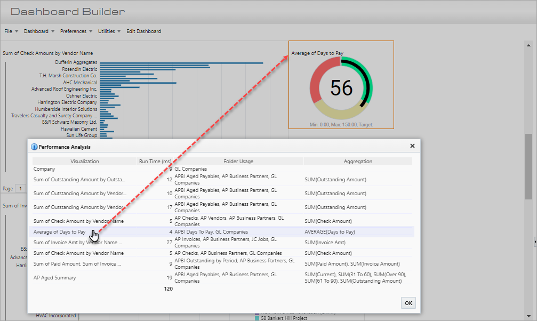Open the File menu

pos(8,31)
